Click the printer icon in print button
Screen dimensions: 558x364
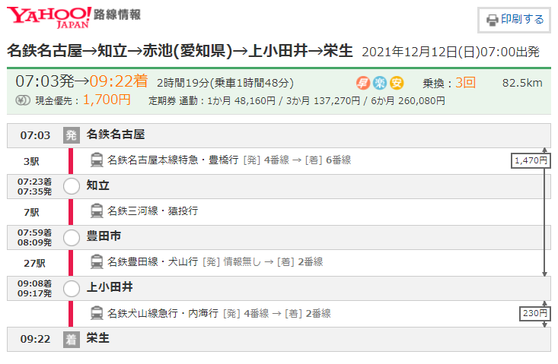pyautogui.click(x=493, y=21)
